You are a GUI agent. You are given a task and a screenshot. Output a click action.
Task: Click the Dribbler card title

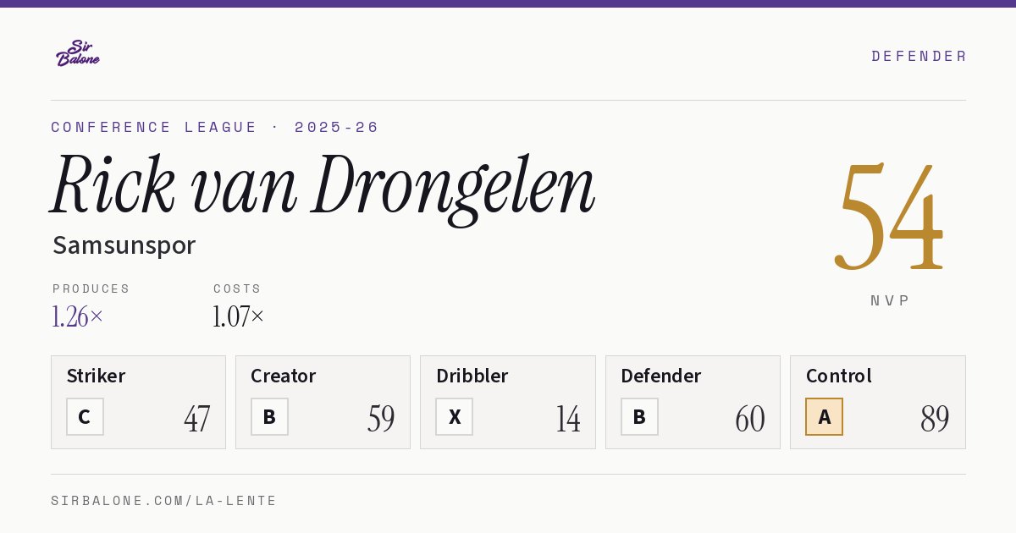472,376
